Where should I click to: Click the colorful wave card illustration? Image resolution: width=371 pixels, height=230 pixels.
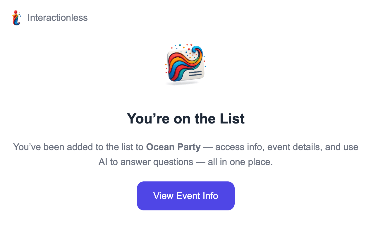[x=185, y=64]
